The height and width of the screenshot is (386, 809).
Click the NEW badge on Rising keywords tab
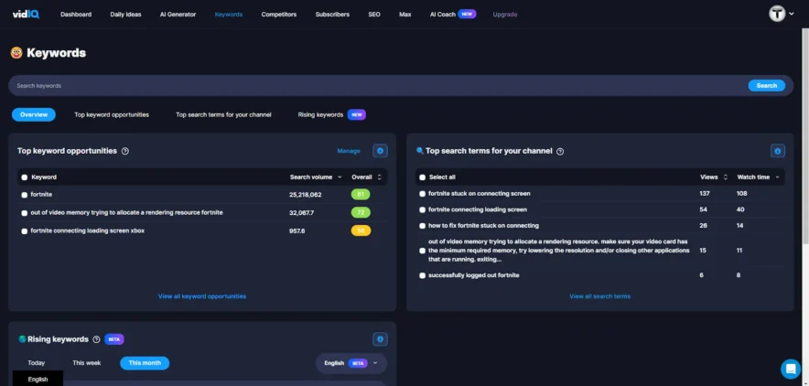pyautogui.click(x=357, y=115)
